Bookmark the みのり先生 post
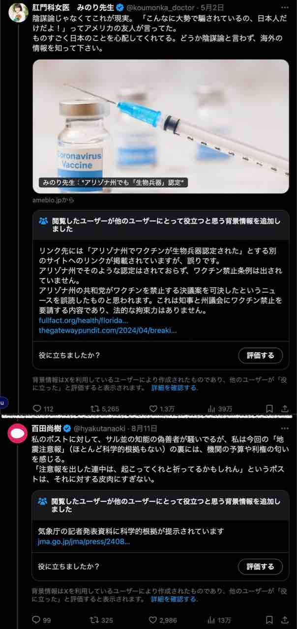Screen dimensions: 297x629 pos(269,408)
